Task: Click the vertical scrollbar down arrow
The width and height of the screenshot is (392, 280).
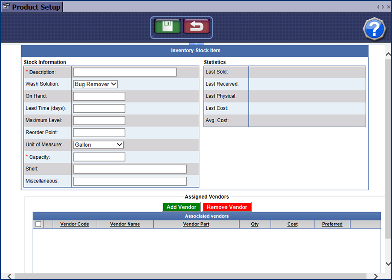Action: click(x=388, y=265)
